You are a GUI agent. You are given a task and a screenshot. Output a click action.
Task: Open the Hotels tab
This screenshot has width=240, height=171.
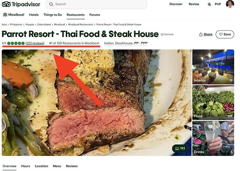[x=34, y=15]
